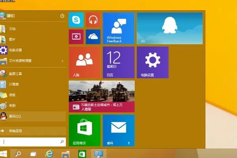Click the power button in Start menu
This screenshot has height=158, width=237.
click(62, 15)
